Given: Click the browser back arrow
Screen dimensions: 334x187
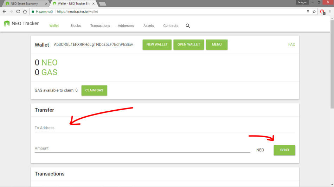Looking at the screenshot, I should (4, 12).
